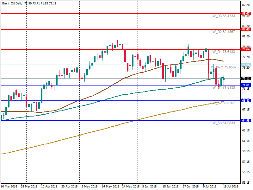
Task: Click the 27 Jun 2018 date label
Action: point(190,187)
